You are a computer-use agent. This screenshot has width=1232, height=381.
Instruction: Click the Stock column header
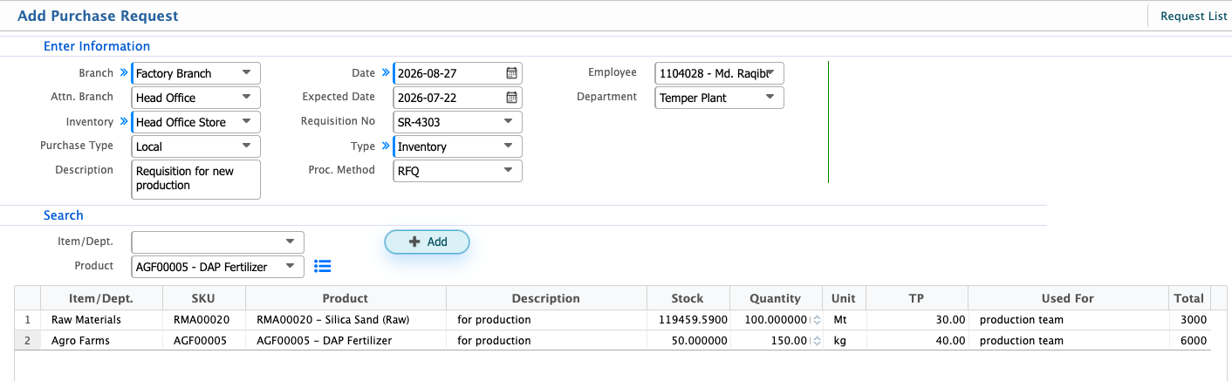[x=688, y=298]
